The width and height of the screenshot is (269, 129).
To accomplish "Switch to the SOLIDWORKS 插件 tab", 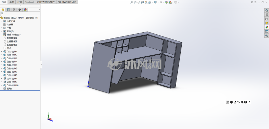I will [46, 2].
